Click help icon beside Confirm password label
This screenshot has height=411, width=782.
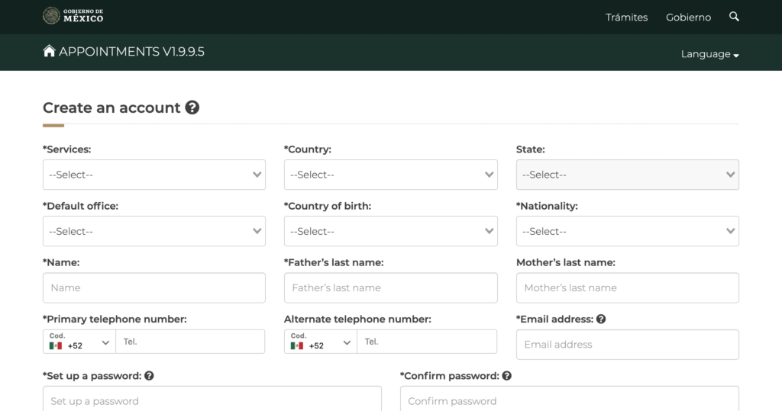pos(507,376)
